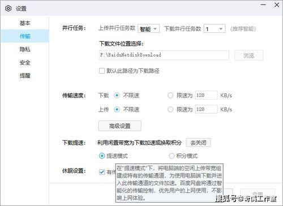Open the 下载并行任务数 dropdown showing 1
The image size is (283, 206).
(215, 29)
